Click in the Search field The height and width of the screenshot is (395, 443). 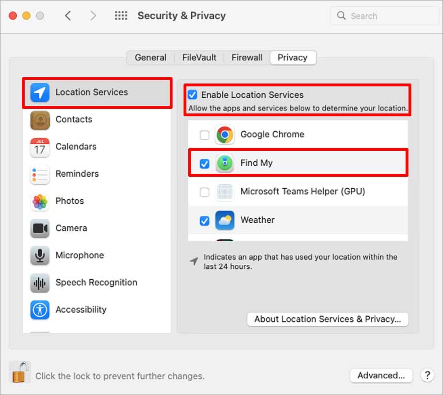[384, 16]
